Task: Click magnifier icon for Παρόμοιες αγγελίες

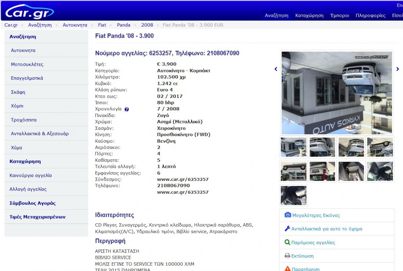Action: pos(287,242)
